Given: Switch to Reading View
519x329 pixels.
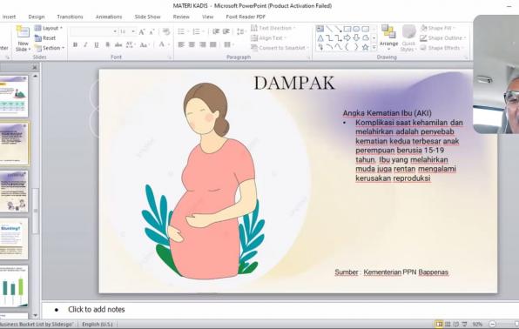Looking at the screenshot, I should (455, 324).
